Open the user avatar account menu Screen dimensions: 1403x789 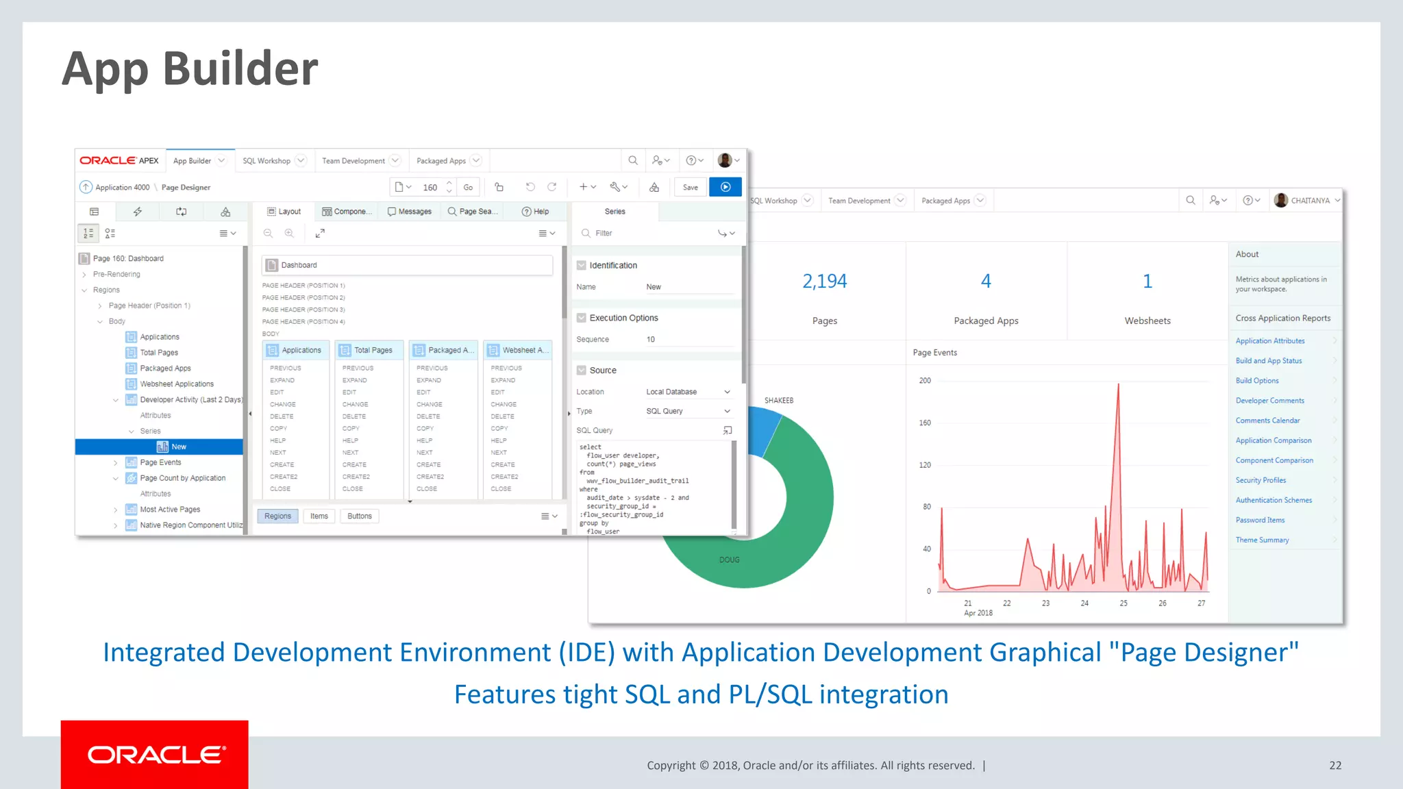point(729,160)
